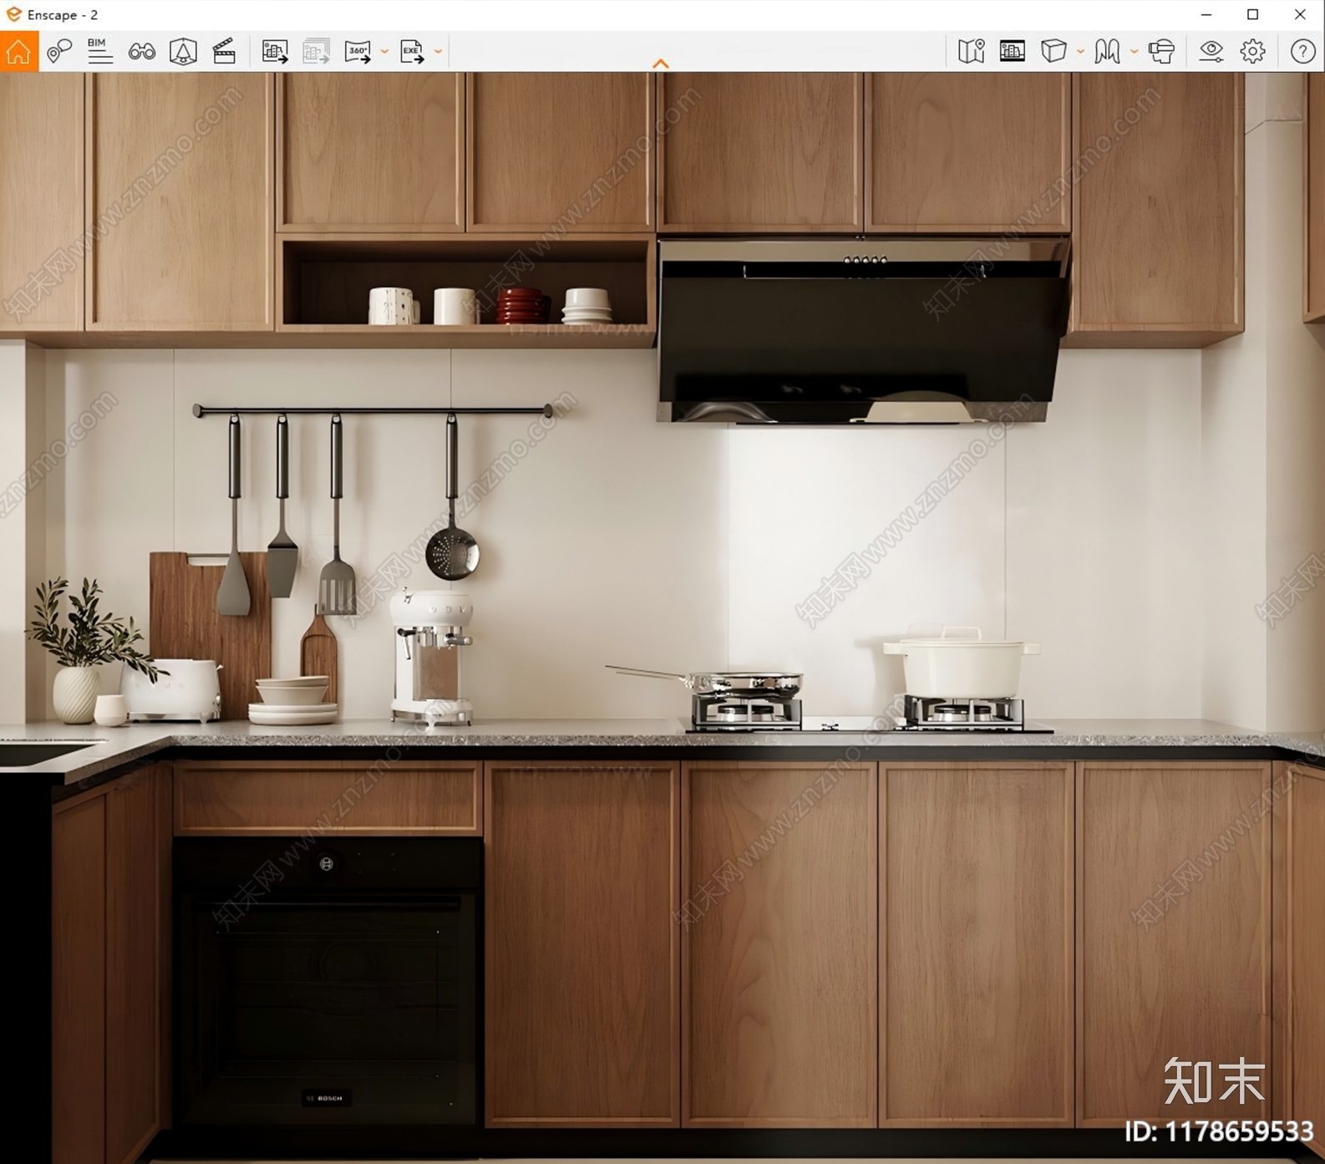Screen dimensions: 1325x1164
Task: Open the BIM information panel
Action: 99,51
